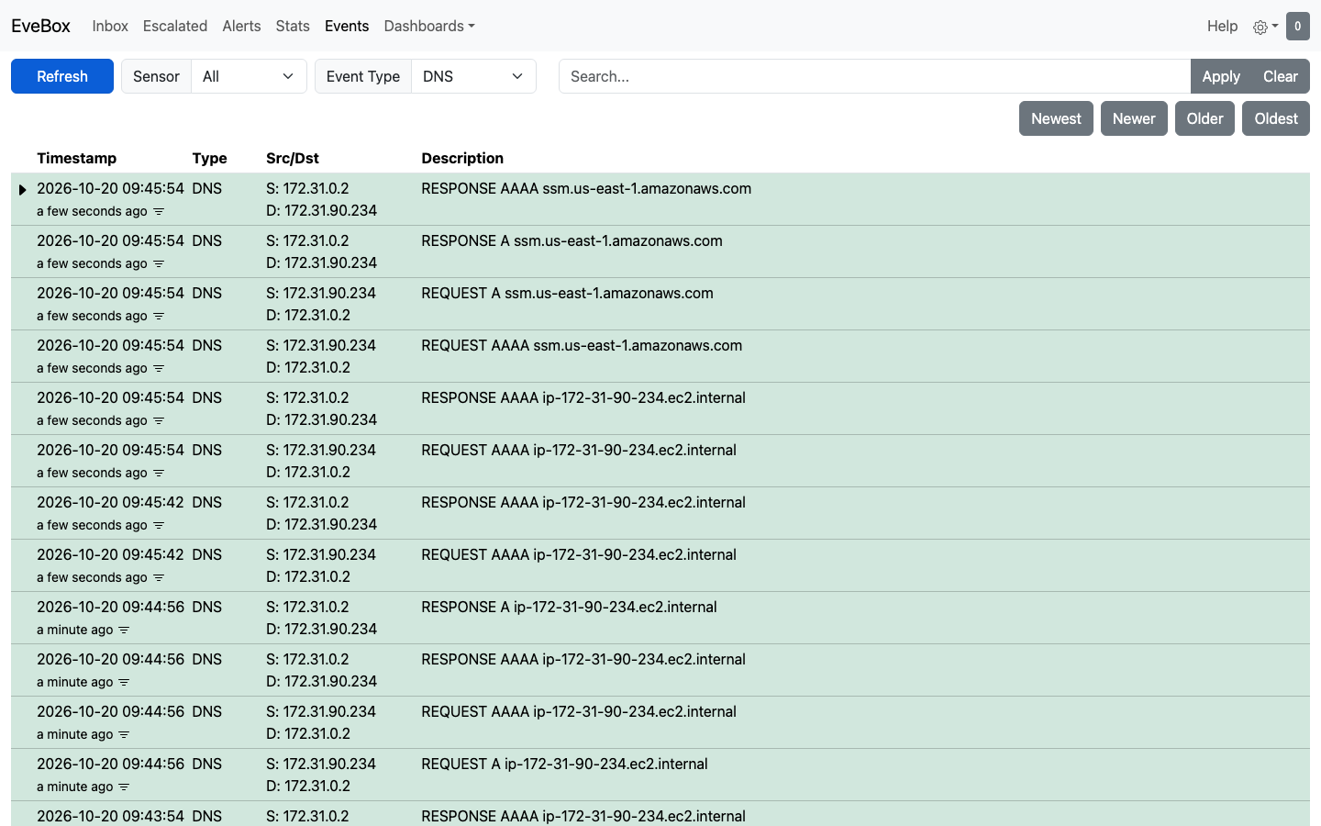This screenshot has width=1321, height=826.
Task: Open filter icon for 09:45:42 RESPONSE AAAA event
Action: [159, 526]
